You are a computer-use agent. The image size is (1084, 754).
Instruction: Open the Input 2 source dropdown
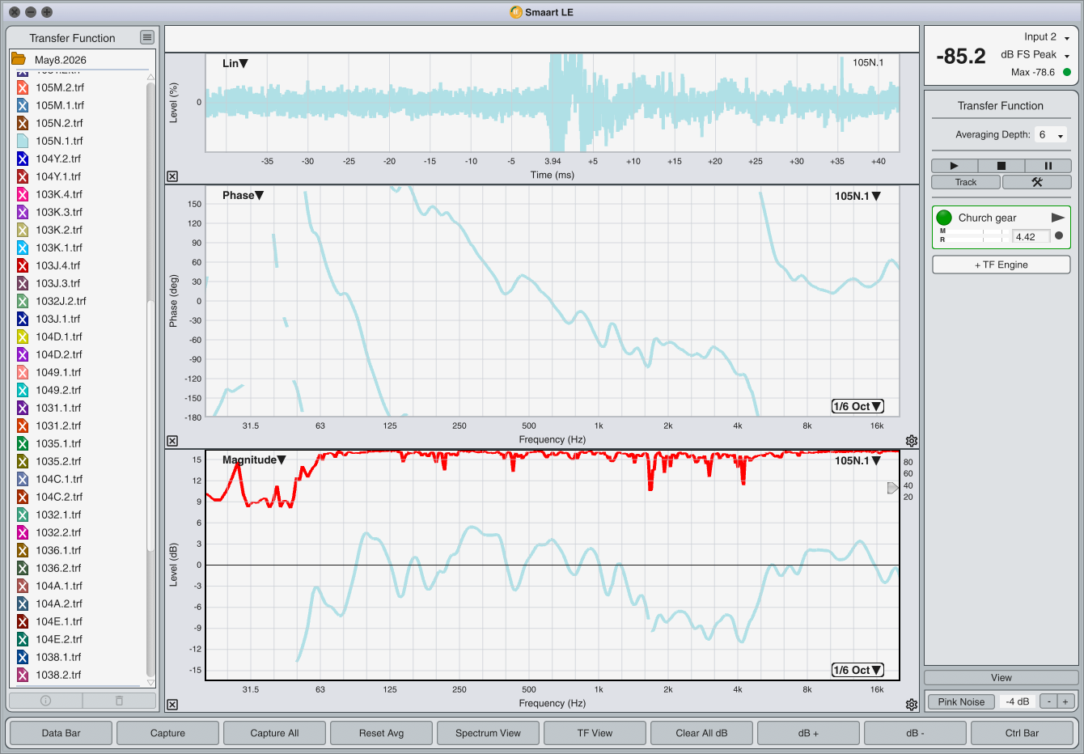pos(1047,37)
